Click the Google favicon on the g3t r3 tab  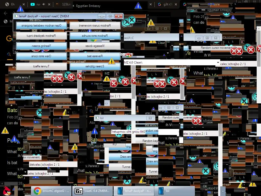[160, 4]
